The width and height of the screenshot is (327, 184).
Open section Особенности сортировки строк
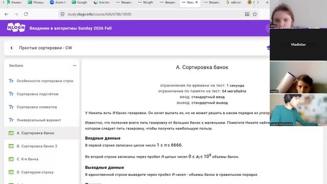click(x=41, y=81)
